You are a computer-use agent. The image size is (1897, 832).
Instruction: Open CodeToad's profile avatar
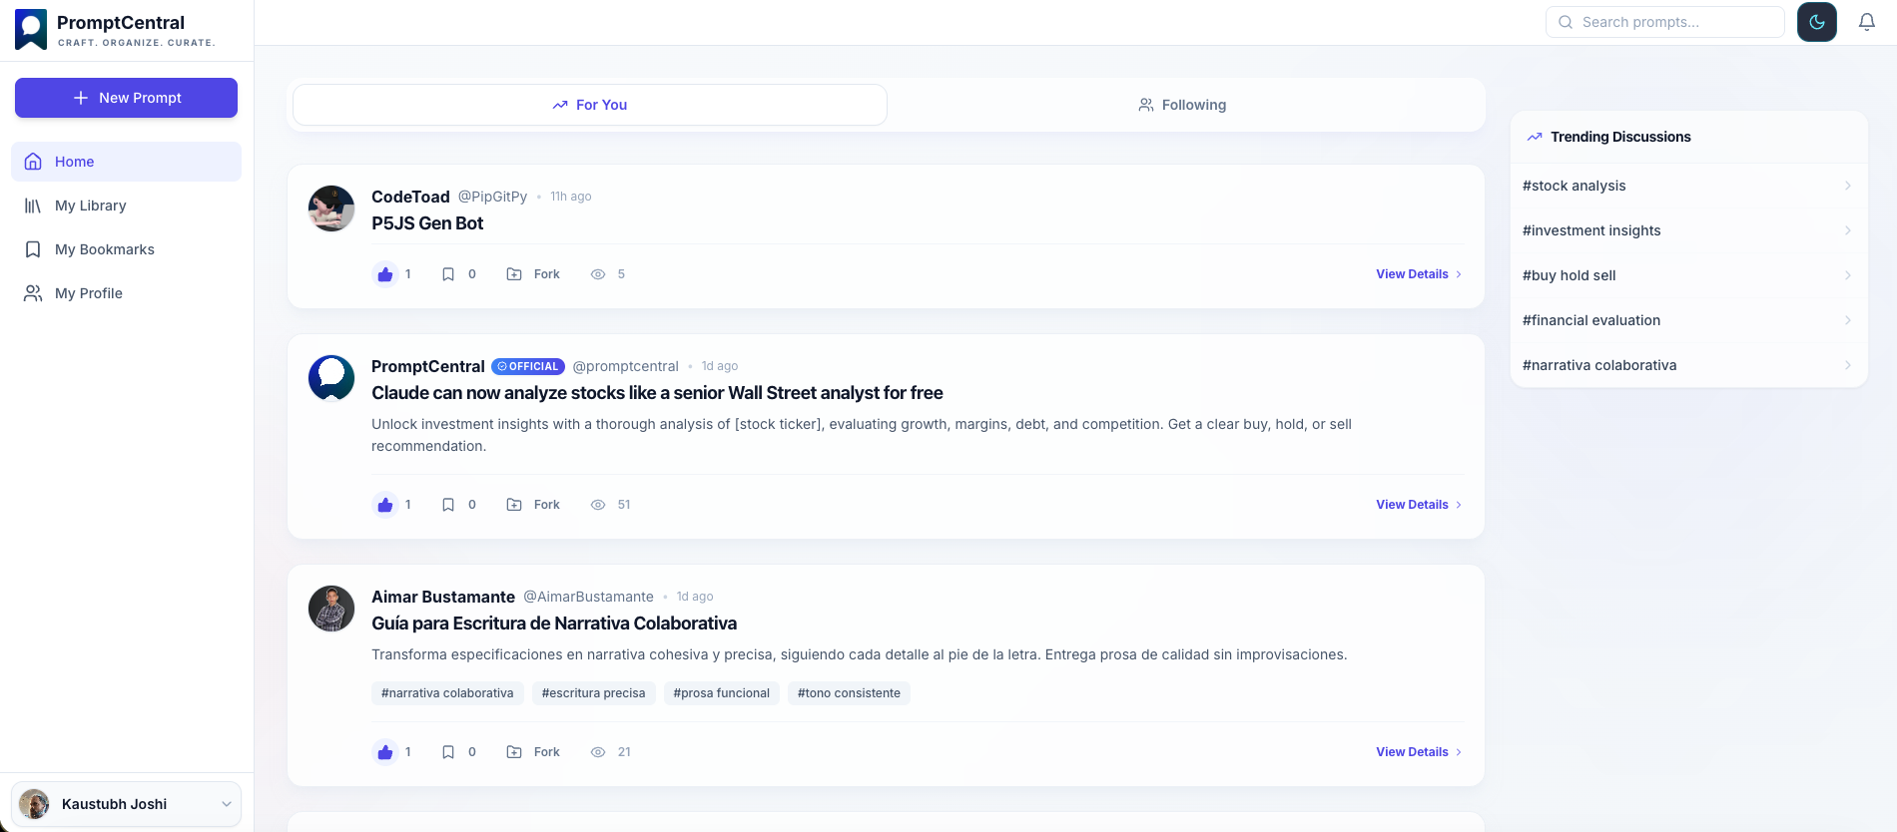(x=331, y=208)
